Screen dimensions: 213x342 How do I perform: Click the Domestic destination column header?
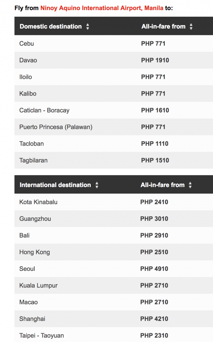[51, 27]
